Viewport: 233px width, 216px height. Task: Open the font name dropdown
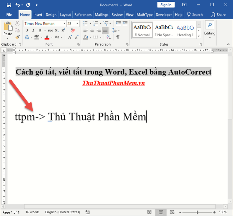pyautogui.click(x=64, y=24)
